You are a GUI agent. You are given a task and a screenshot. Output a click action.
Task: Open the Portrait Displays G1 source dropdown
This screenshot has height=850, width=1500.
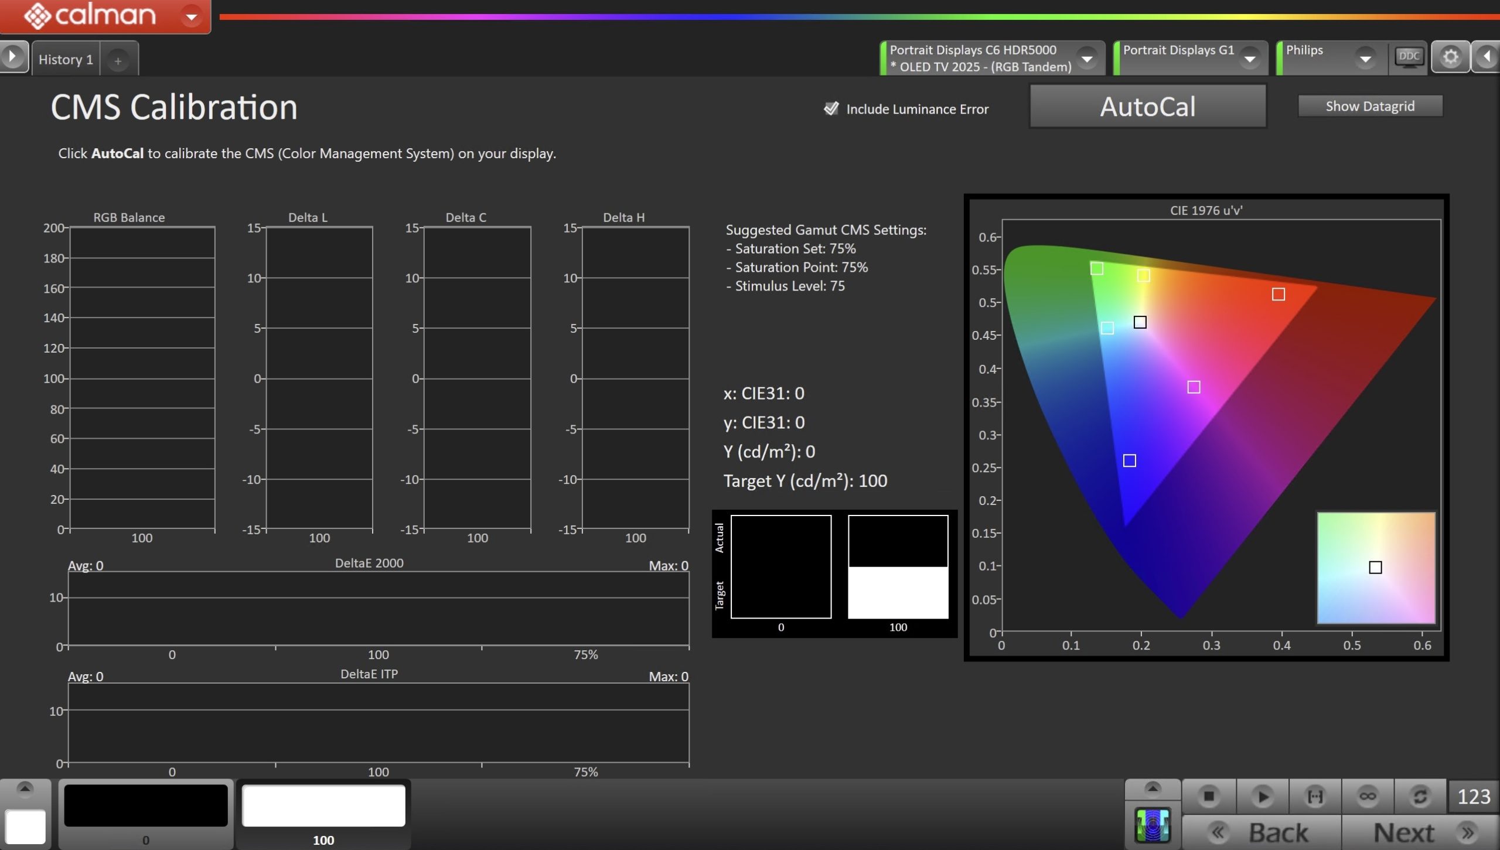pos(1250,59)
